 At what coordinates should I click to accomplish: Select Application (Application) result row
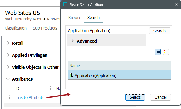119,75
